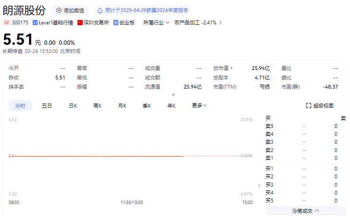The image size is (350, 216).
Task: Switch to the 月K chart tab
Action: (122, 105)
